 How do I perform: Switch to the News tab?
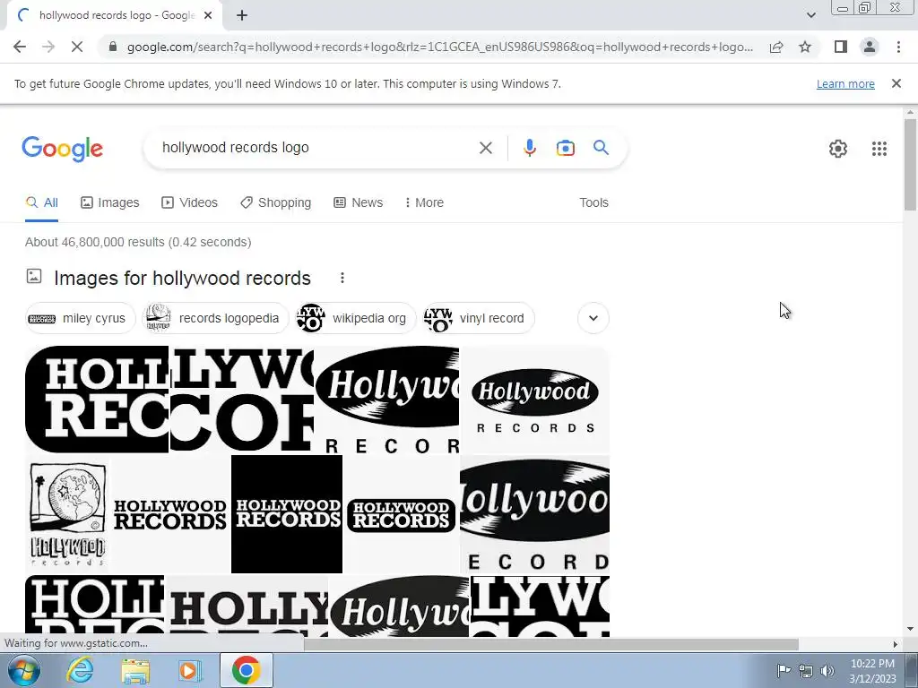(x=359, y=203)
